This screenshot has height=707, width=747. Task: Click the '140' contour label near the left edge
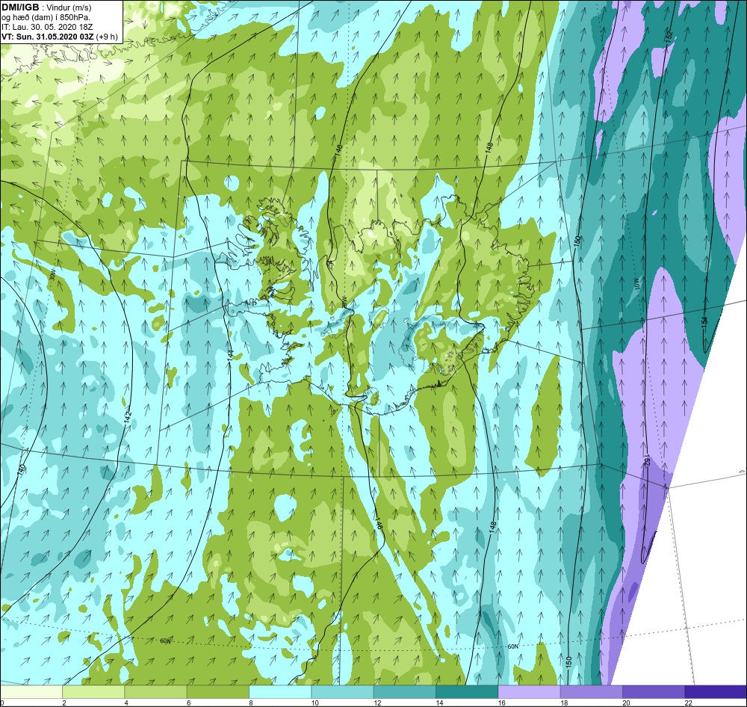(21, 470)
